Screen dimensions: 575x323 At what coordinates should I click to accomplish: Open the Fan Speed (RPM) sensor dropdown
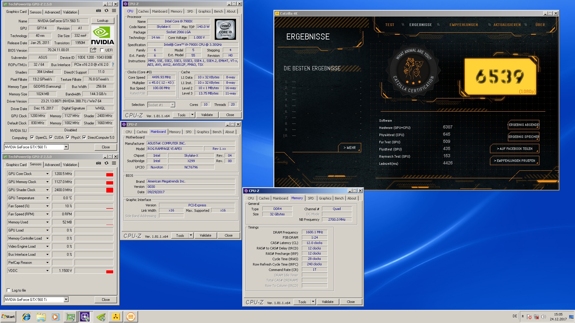tap(47, 214)
